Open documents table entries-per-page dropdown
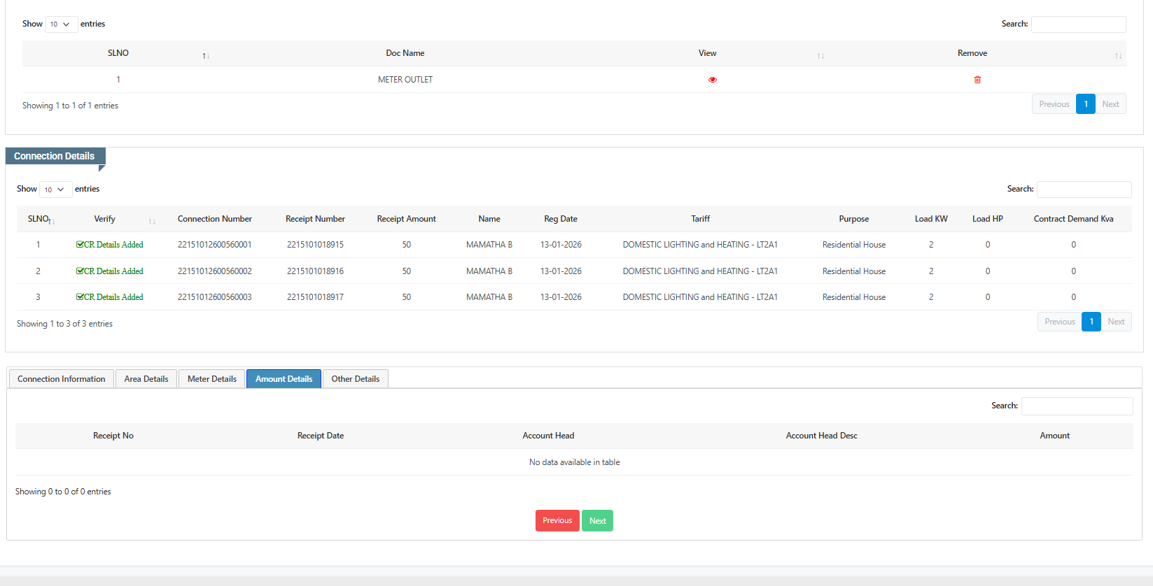The width and height of the screenshot is (1153, 586). click(x=61, y=24)
